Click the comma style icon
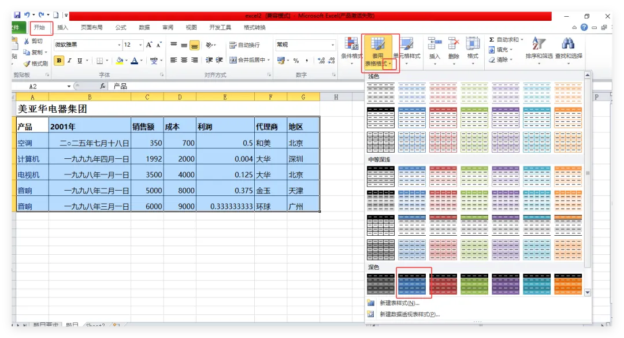624x338 pixels. [306, 61]
